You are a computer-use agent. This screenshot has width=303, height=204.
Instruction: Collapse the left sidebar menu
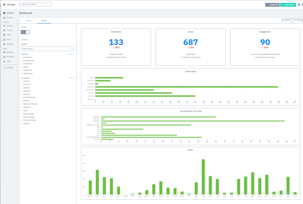pos(8,68)
